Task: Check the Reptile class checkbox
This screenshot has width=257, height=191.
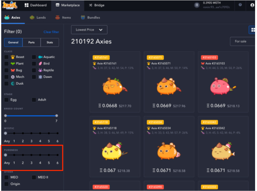Action: pos(34,70)
